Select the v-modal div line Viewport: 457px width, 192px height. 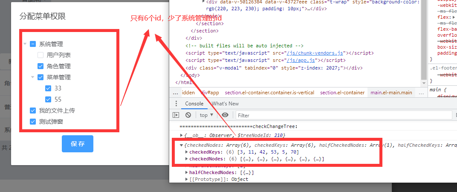[274, 68]
